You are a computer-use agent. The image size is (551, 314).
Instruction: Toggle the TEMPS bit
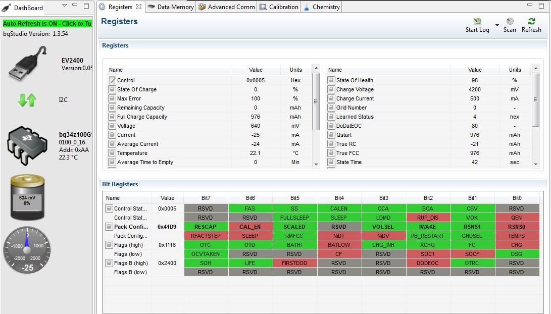click(517, 236)
